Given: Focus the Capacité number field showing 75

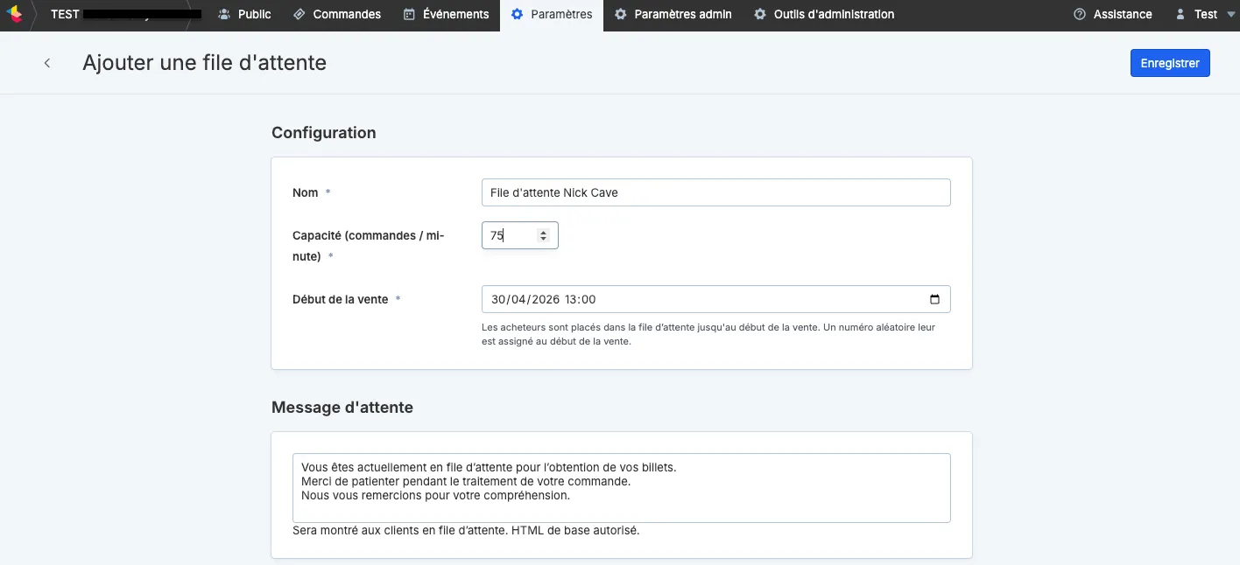Looking at the screenshot, I should tap(519, 235).
